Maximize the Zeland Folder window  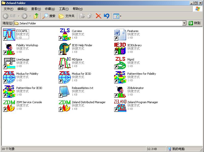pos(196,3)
